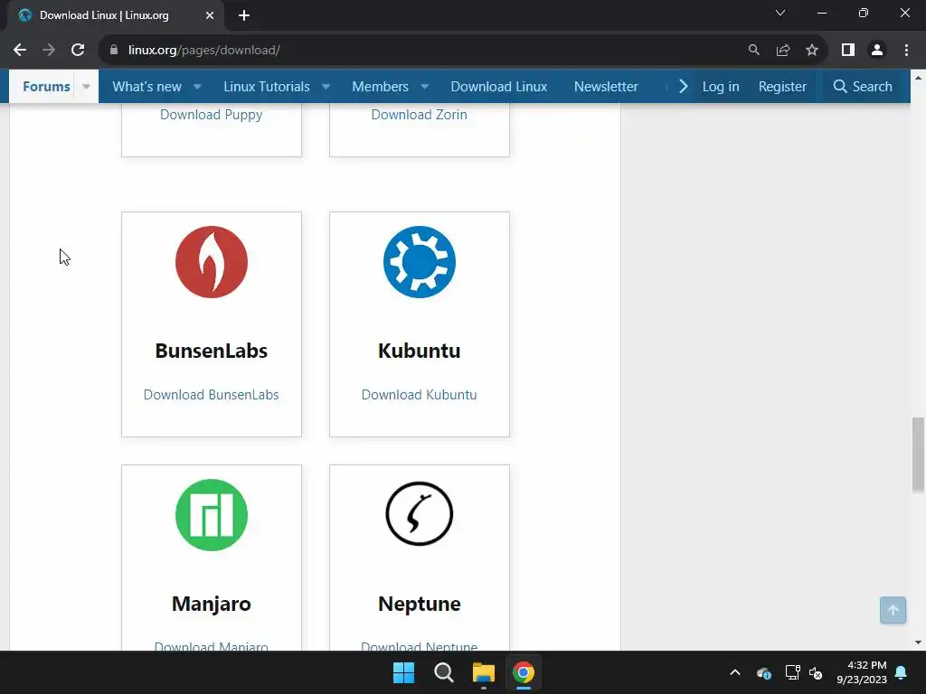Click the page vertical scrollbar thumb
This screenshot has width=926, height=694.
pyautogui.click(x=918, y=455)
